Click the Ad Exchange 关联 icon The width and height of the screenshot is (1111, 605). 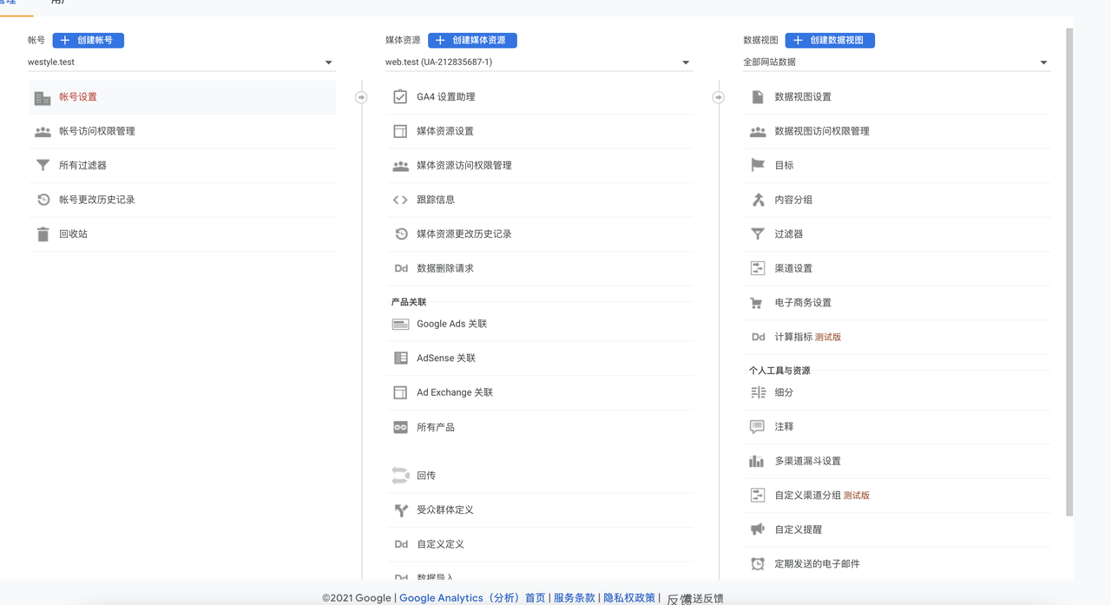(400, 392)
